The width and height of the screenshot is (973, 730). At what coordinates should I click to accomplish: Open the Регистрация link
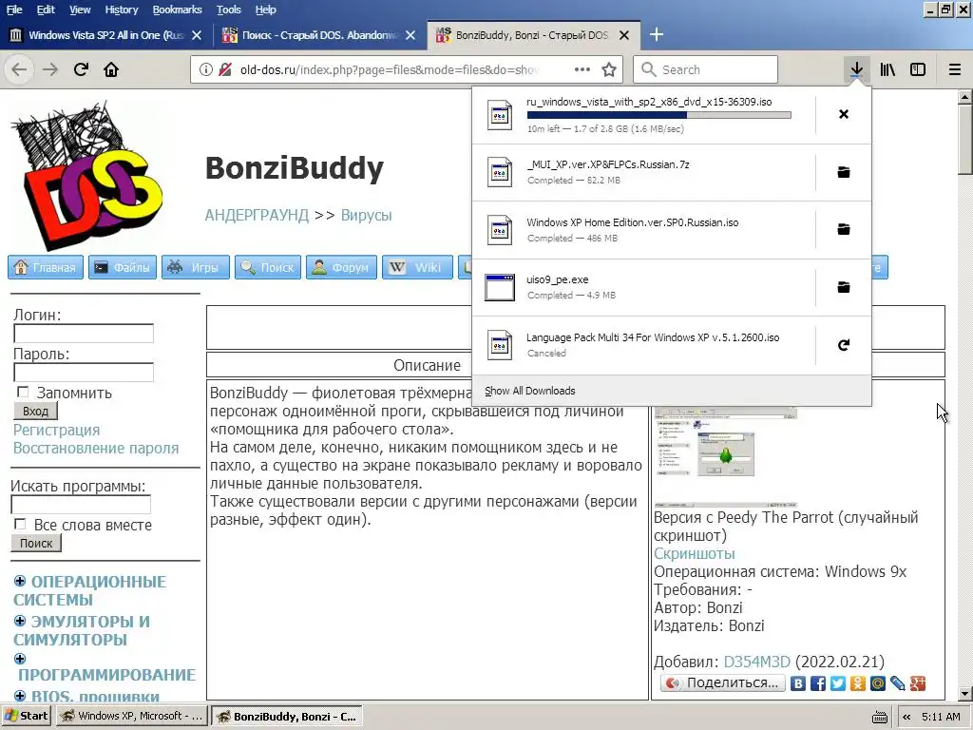point(56,430)
